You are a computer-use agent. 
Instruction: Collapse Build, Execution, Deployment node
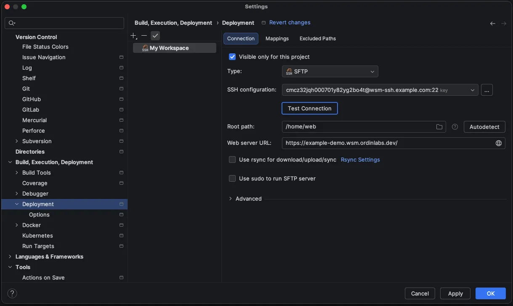point(10,162)
